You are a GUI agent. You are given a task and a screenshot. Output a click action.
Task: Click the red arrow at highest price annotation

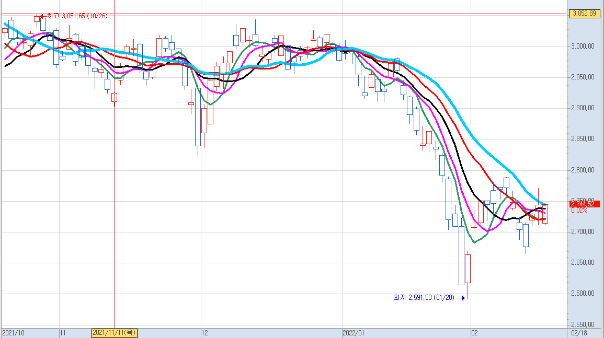(42, 16)
